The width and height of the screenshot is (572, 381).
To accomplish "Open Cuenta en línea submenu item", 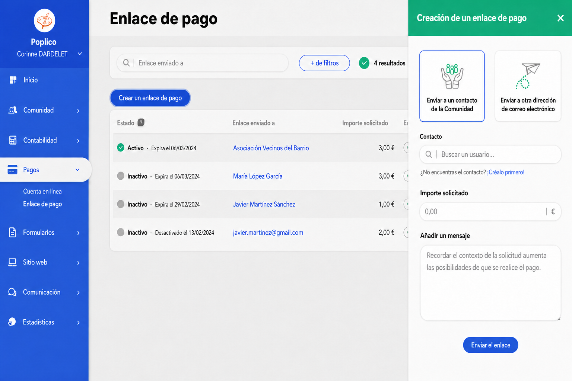I will [42, 191].
